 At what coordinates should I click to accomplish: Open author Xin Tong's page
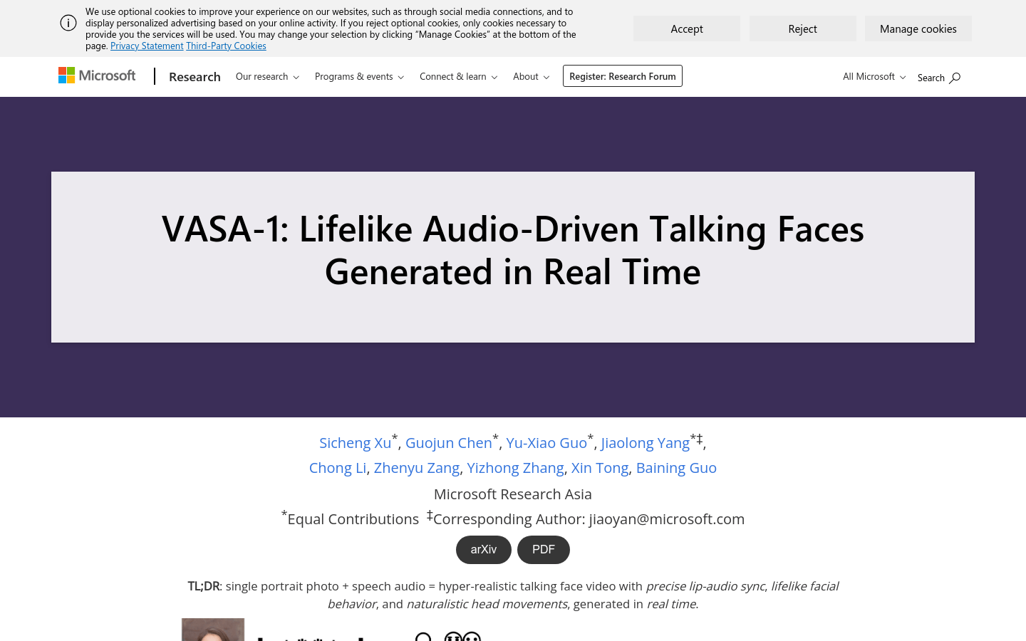[600, 468]
